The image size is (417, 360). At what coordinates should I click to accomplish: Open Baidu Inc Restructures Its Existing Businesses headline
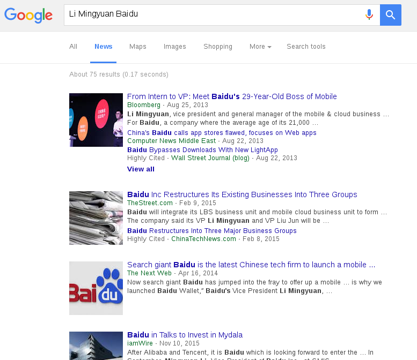(x=242, y=194)
